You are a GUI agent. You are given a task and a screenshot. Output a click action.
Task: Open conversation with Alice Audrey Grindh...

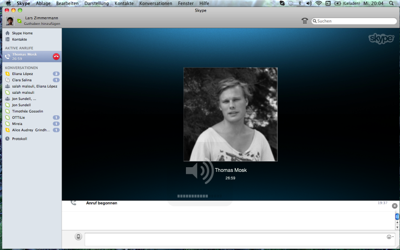point(32,130)
